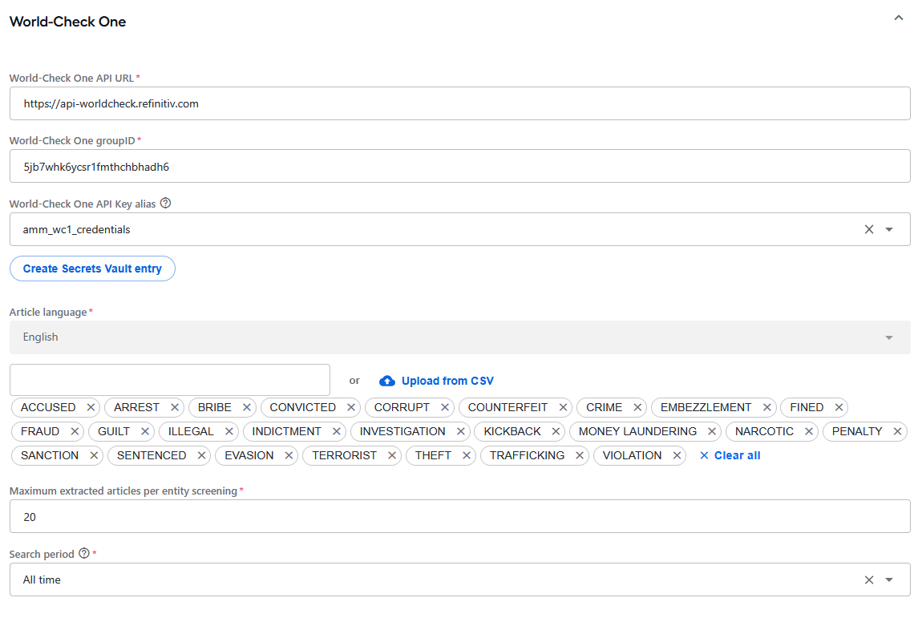Click the Upload from CSV link text
The image size is (922, 630).
pos(447,381)
